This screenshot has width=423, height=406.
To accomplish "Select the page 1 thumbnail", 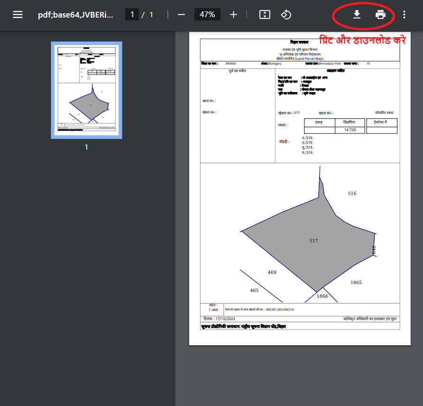I will pos(86,90).
